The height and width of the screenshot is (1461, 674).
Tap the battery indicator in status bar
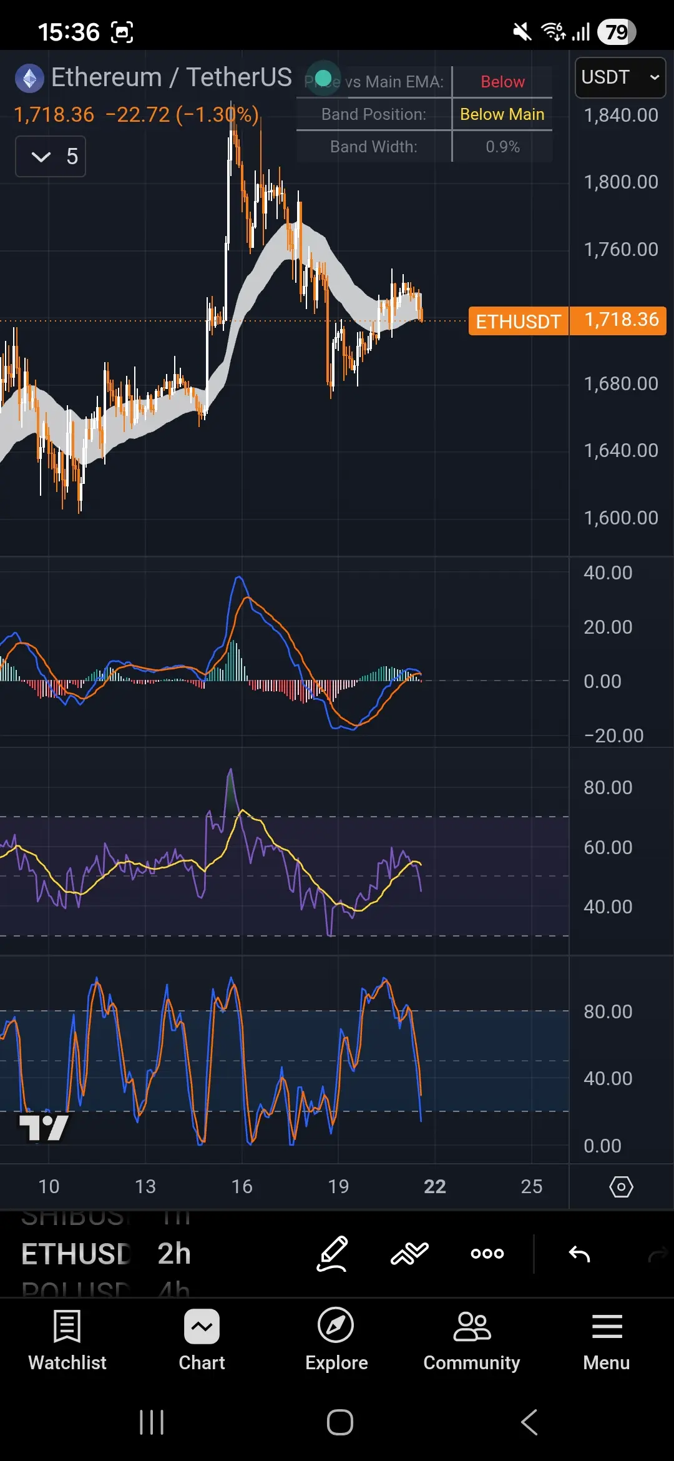click(617, 32)
